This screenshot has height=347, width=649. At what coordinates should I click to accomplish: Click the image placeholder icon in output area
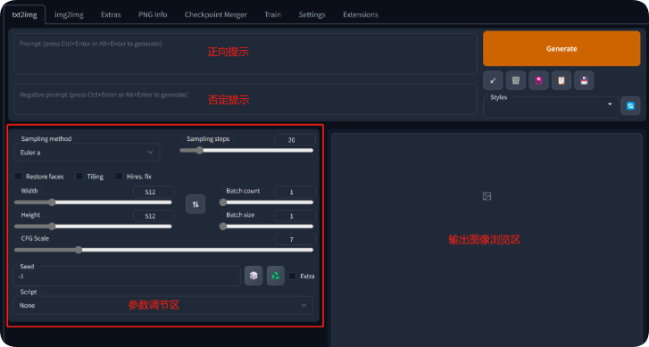(x=487, y=196)
